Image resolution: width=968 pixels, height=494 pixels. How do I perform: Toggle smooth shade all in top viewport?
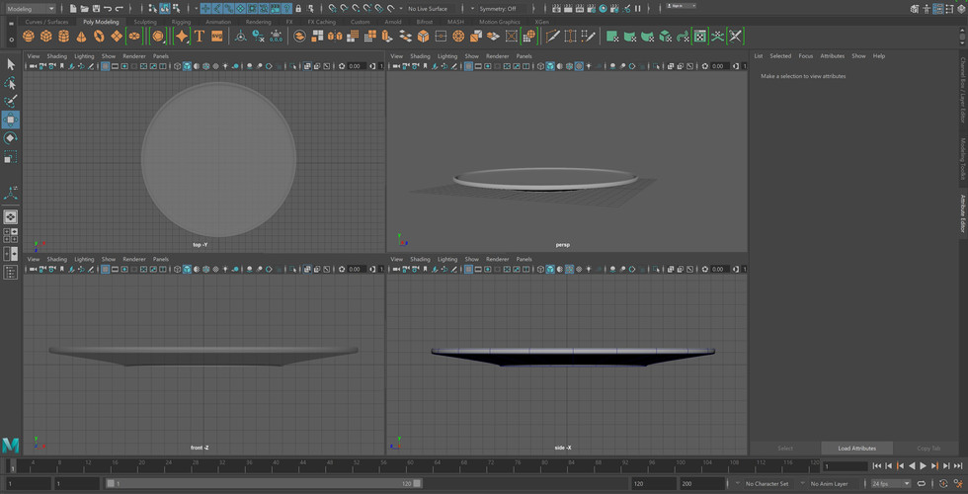(187, 66)
